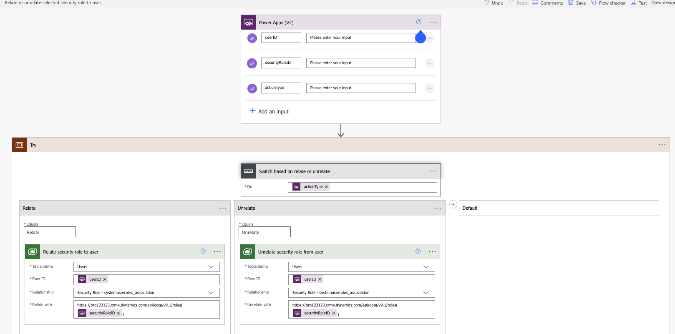The width and height of the screenshot is (675, 334).
Task: Click the Switch action icon
Action: (x=248, y=171)
